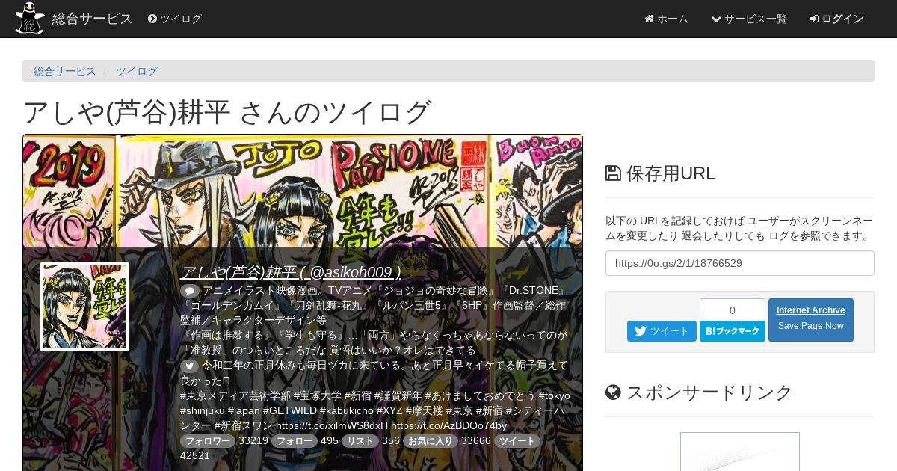Click the Twitter bird latest-tweet icon
The height and width of the screenshot is (471, 897).
(189, 366)
